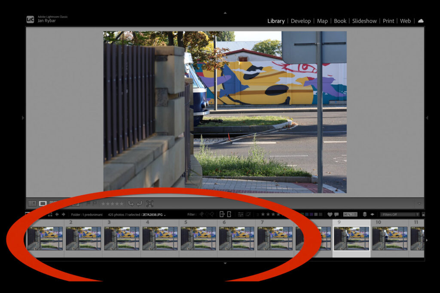Select filmstrip thumbnail number 2
Screen dimensions: 440x293
[x=83, y=239]
